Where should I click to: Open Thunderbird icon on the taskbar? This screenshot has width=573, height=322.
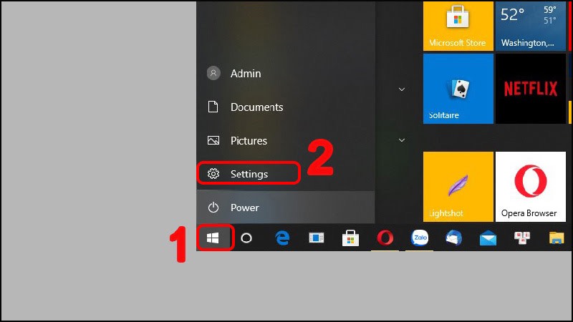(x=453, y=238)
